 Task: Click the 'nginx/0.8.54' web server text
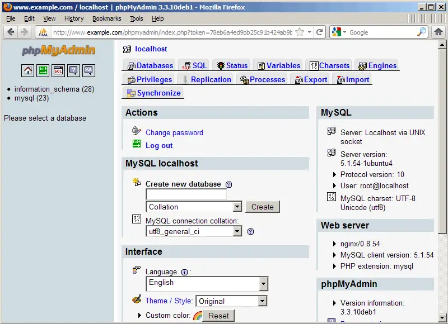[360, 244]
